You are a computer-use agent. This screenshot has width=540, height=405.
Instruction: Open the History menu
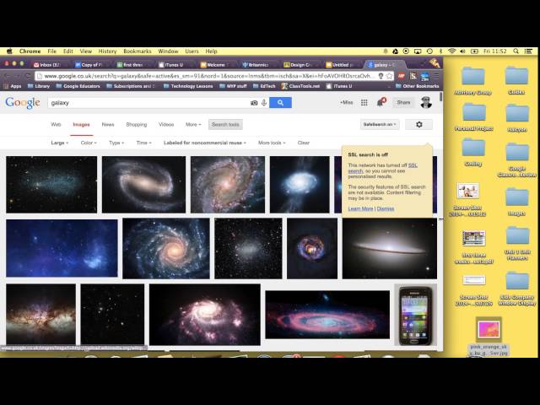point(107,51)
